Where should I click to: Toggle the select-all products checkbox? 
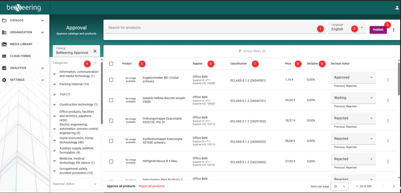click(x=111, y=64)
